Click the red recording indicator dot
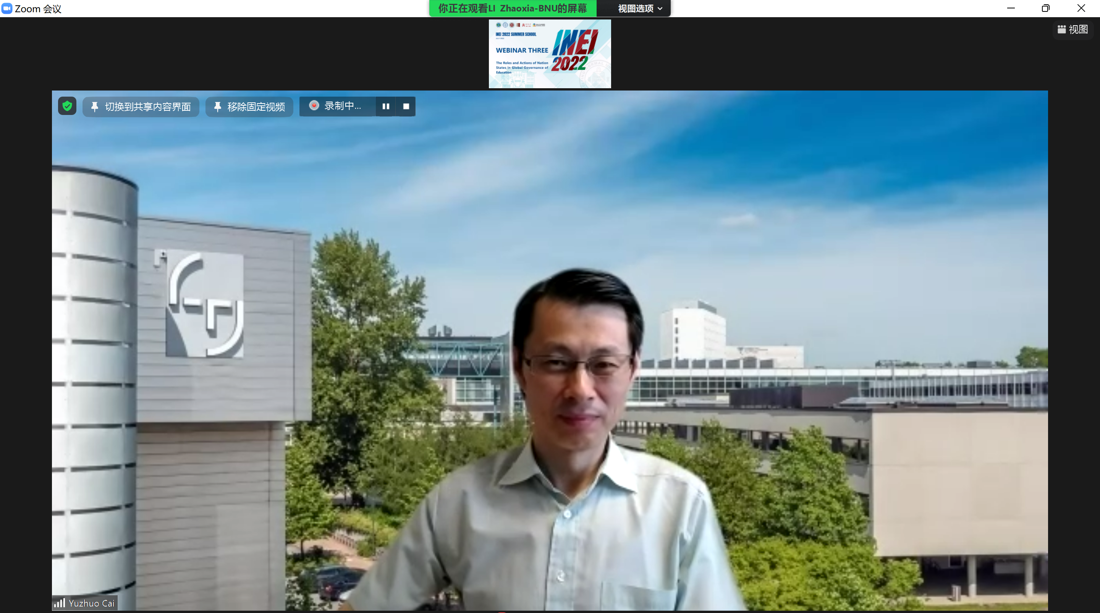The height and width of the screenshot is (613, 1100). [314, 105]
